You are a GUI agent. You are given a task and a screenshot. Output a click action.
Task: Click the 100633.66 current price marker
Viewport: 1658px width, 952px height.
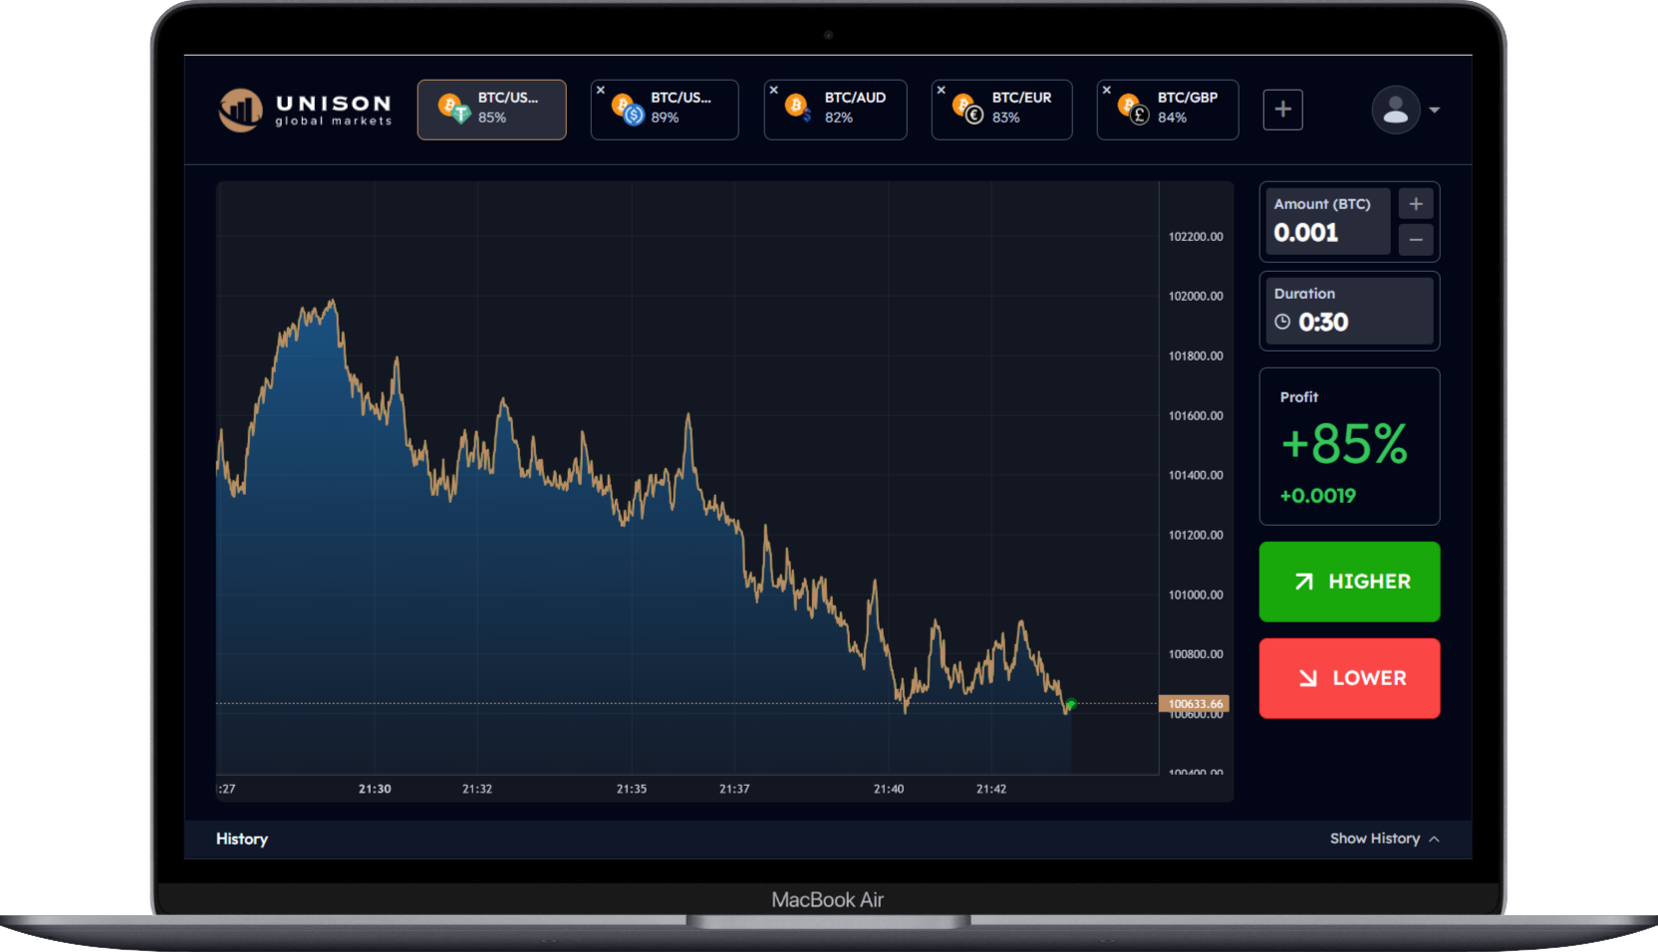point(1194,704)
